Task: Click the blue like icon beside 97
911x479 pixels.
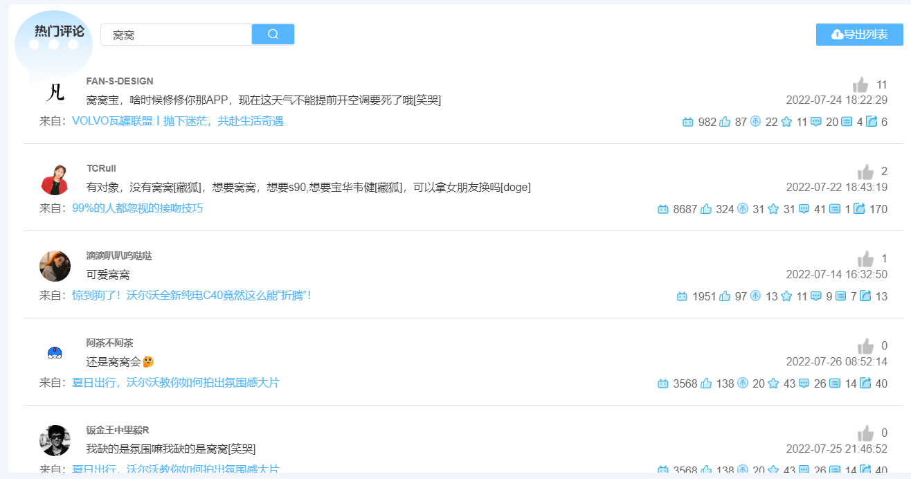Action: (x=725, y=296)
